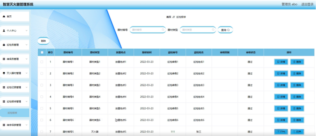
Task: Check the checkbox for row 7 (灭火器)
Action: coord(42,132)
